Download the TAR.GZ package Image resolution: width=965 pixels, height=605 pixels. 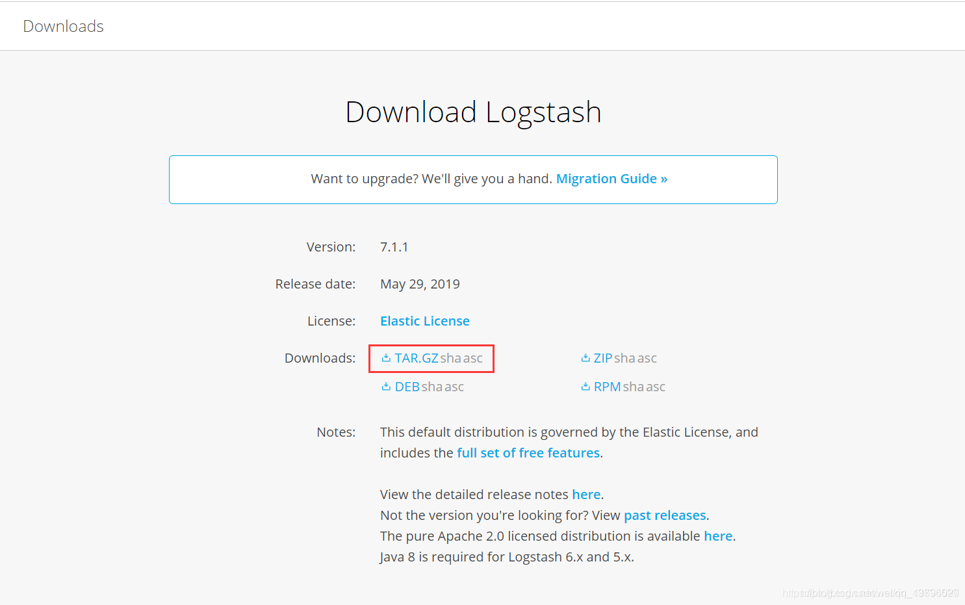[x=417, y=358]
